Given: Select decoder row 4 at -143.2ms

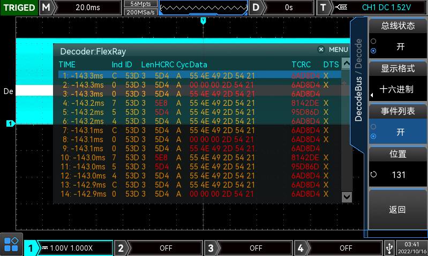Looking at the screenshot, I should point(198,103).
